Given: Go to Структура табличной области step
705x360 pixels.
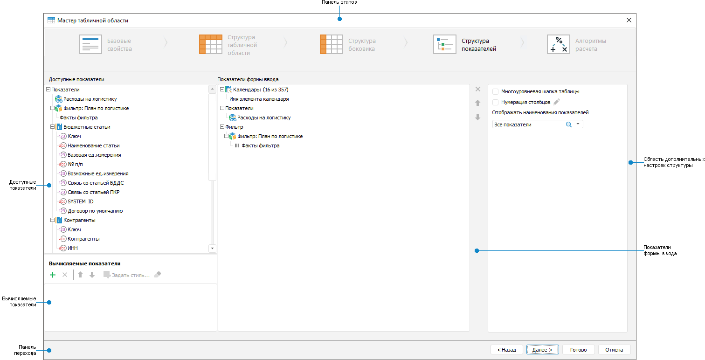Looking at the screenshot, I should [228, 45].
